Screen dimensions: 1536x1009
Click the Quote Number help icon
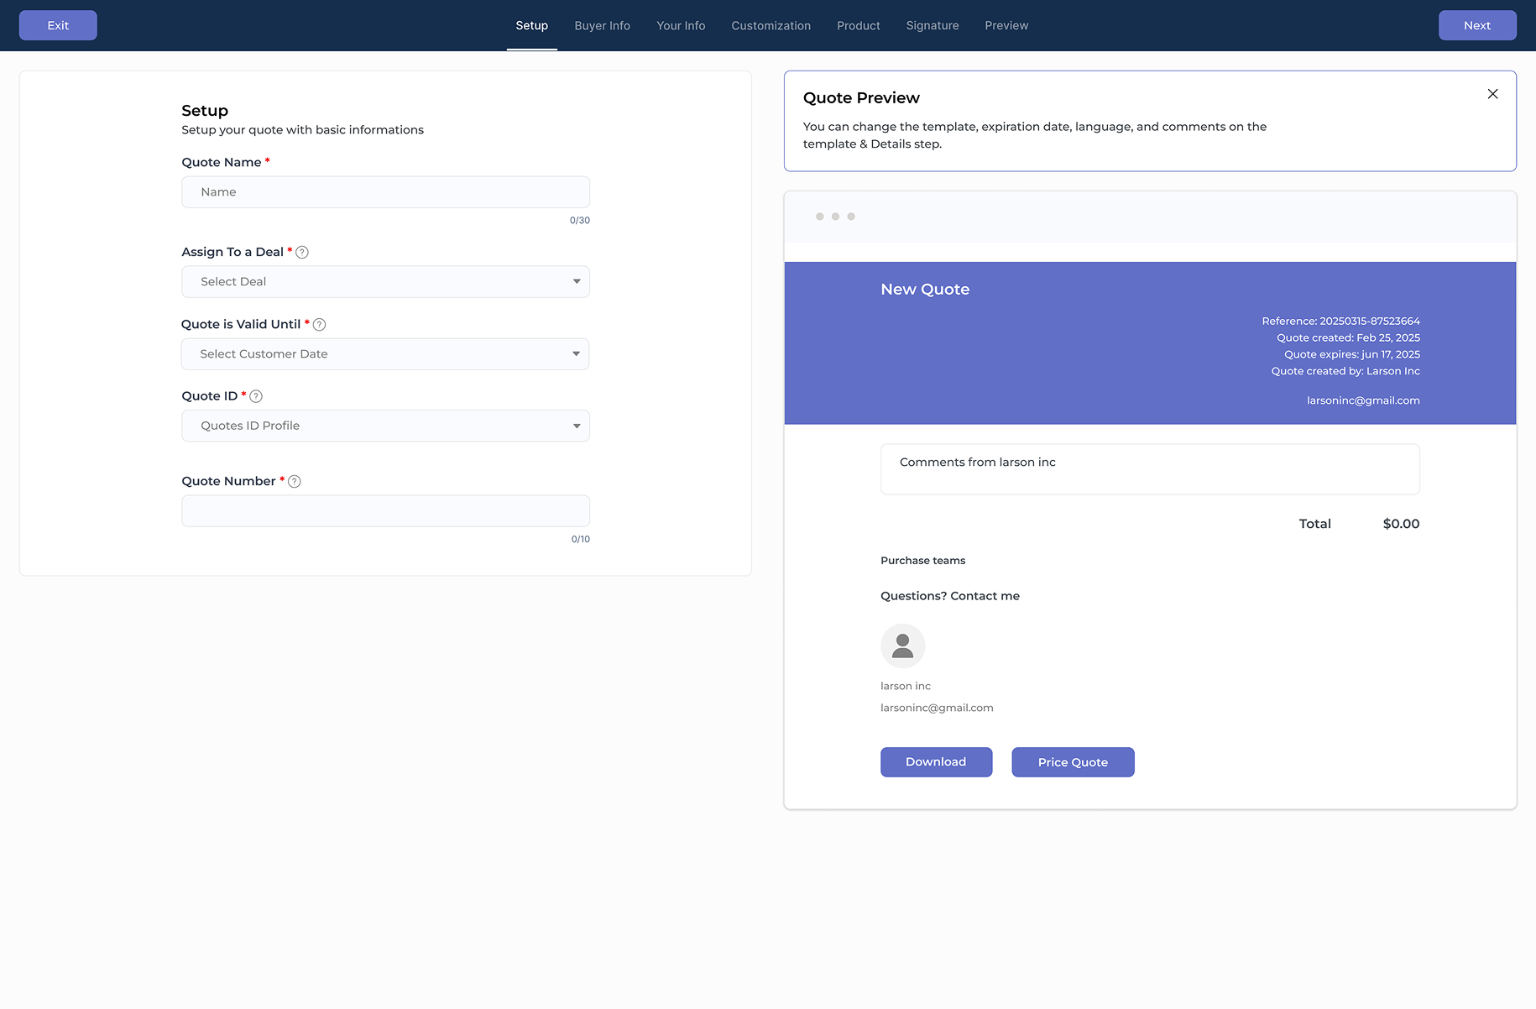pyautogui.click(x=294, y=482)
